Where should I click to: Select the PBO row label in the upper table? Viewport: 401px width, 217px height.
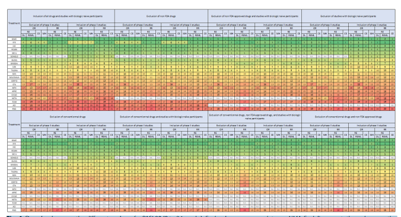(x=14, y=109)
